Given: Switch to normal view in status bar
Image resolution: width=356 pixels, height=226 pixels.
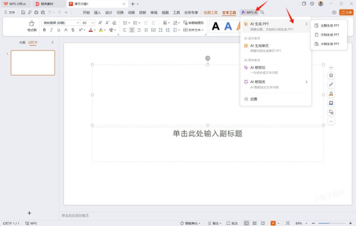Looking at the screenshot, I should coord(246,223).
